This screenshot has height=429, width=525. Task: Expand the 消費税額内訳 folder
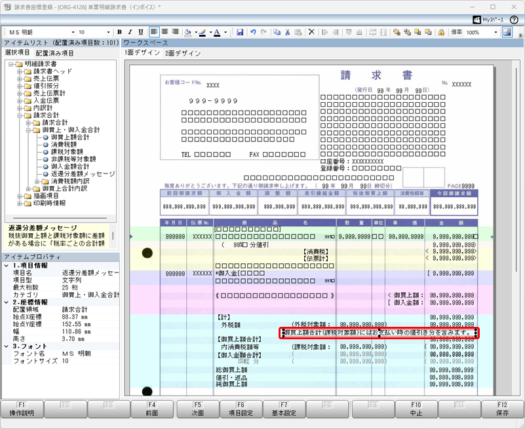pos(37,181)
